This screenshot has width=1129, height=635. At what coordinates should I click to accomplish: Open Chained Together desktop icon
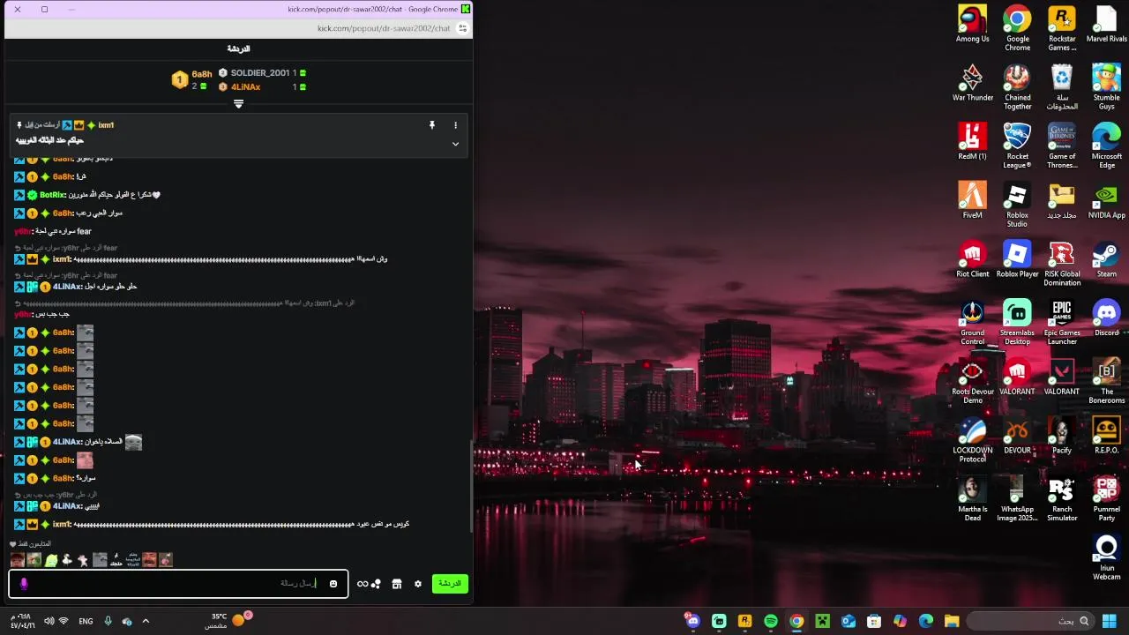coord(1018,87)
